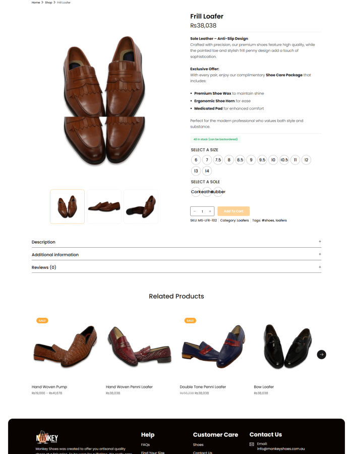Increase quantity with the plus icon
Viewport: 353px width, 454px height.
tap(210, 211)
